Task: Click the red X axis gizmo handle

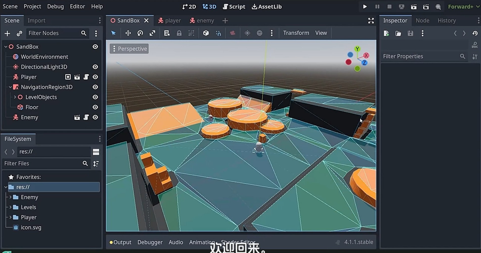Action: pos(366,55)
